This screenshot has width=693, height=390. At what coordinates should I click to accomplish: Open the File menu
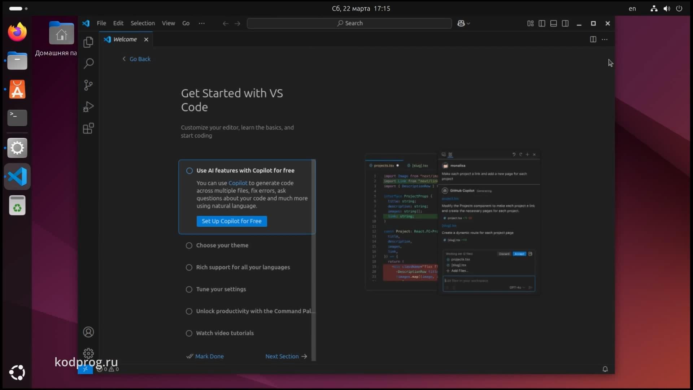pyautogui.click(x=101, y=23)
